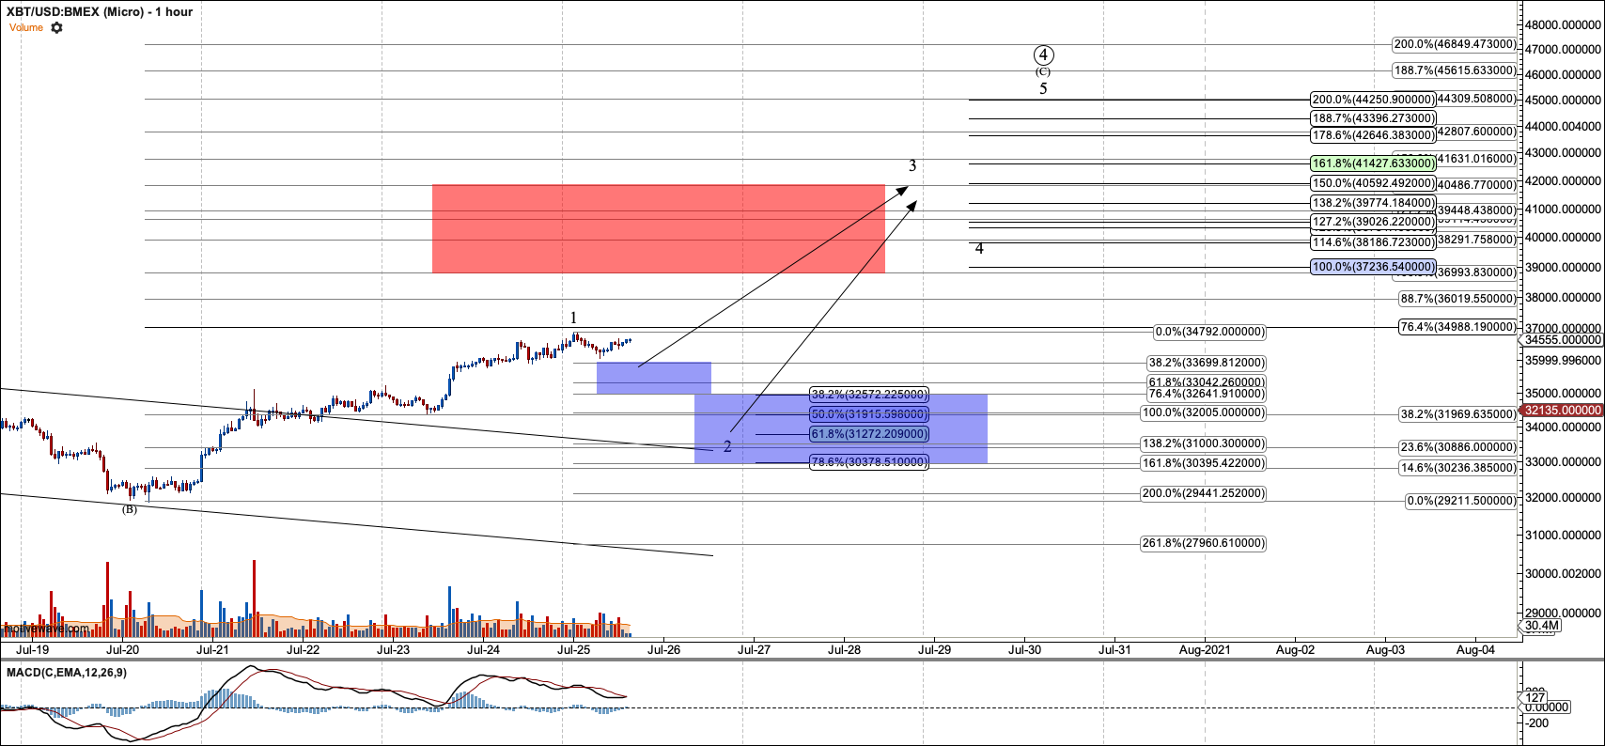Open the motivewave.com watermark link

coord(45,629)
